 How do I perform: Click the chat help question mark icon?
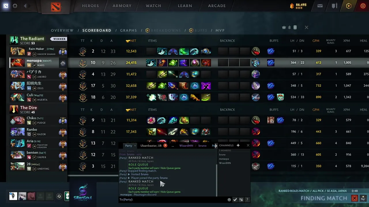[x=247, y=200]
